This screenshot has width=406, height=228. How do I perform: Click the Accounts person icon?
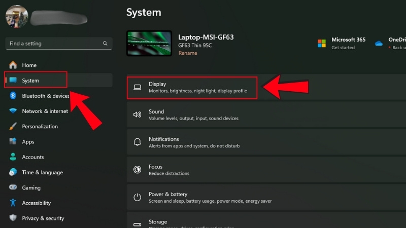13,157
